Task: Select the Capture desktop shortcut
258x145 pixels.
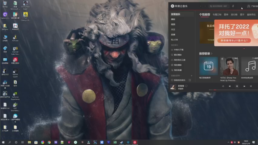Action: coord(5,15)
